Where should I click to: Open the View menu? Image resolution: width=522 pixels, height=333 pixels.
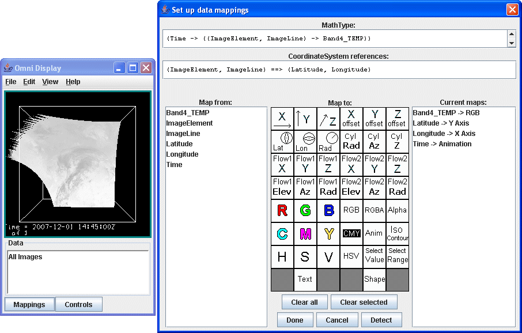click(x=50, y=82)
